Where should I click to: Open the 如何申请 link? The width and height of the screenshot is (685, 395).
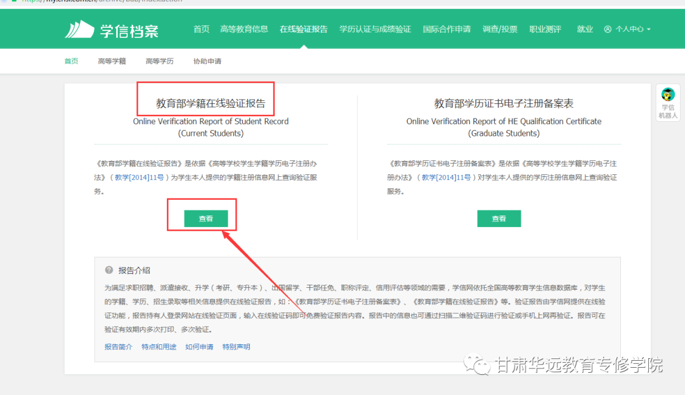click(199, 347)
